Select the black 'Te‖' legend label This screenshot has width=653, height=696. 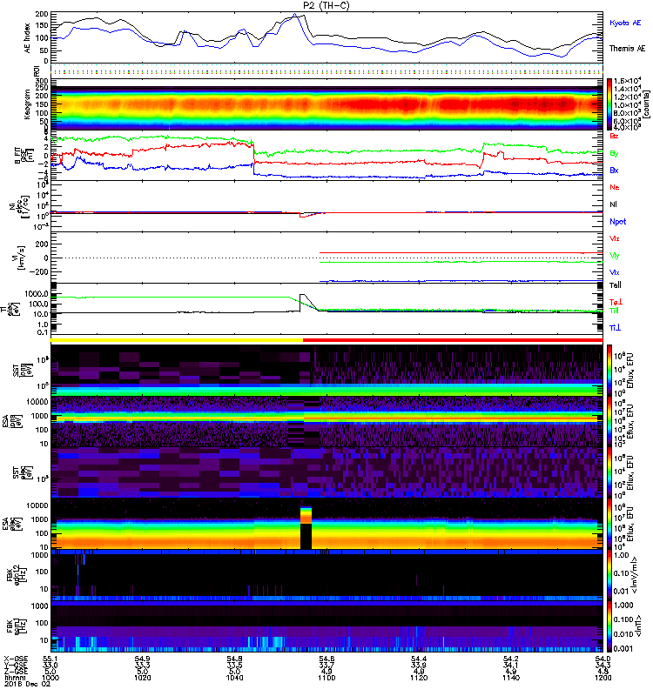coord(616,285)
